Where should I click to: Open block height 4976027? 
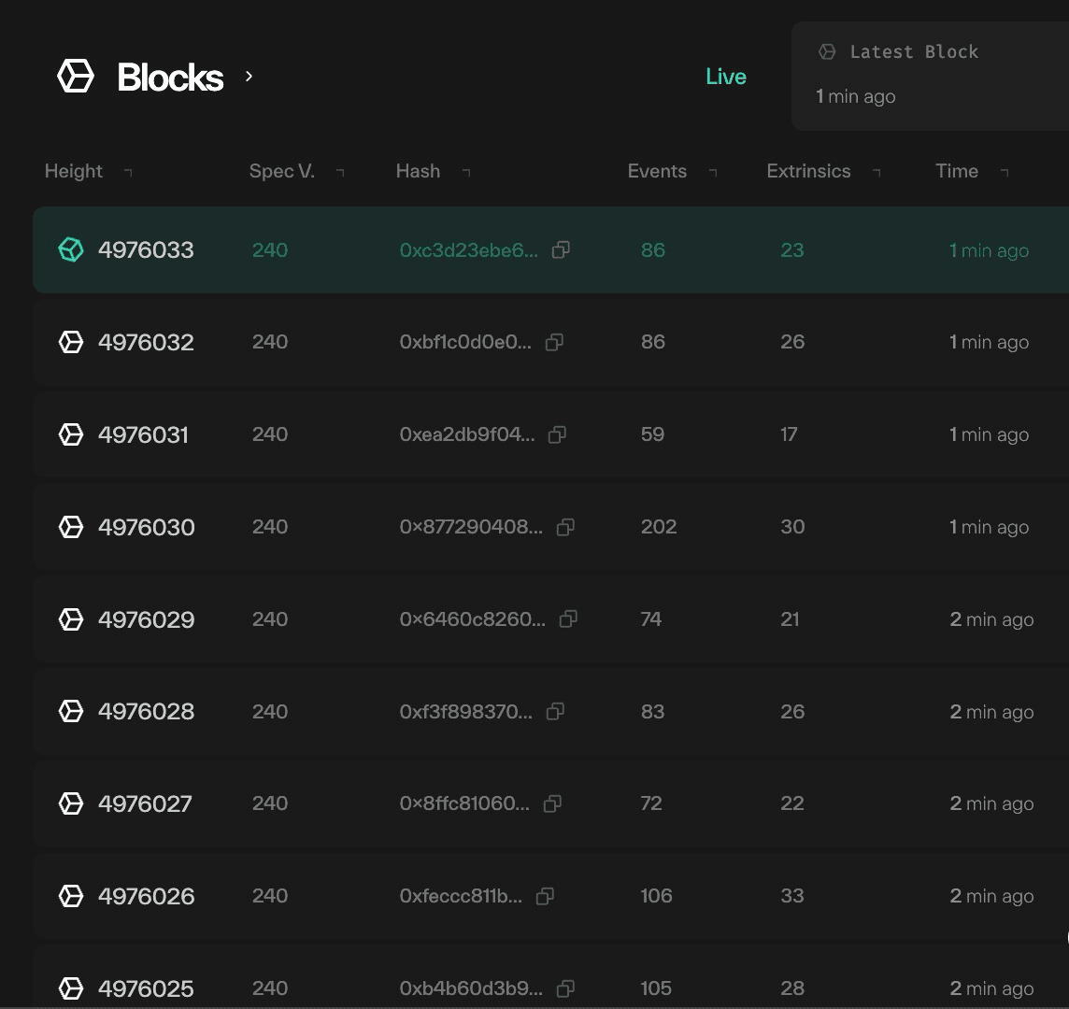tap(145, 803)
